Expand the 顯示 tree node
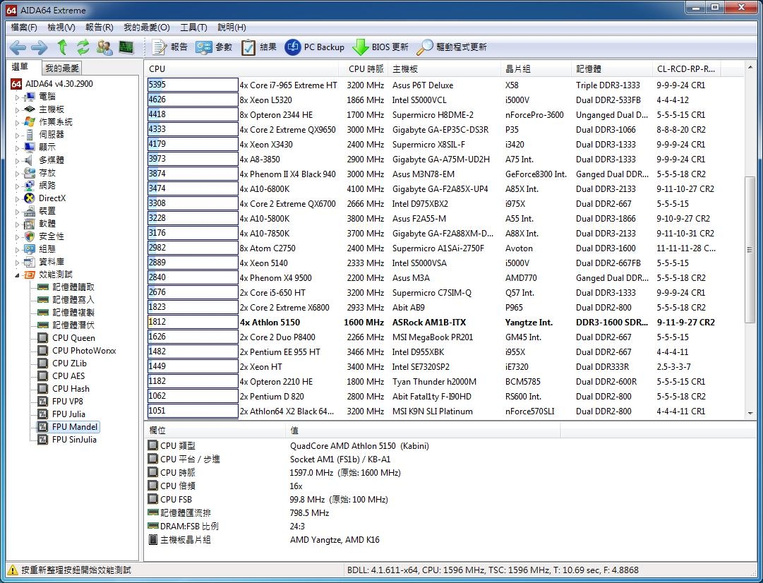This screenshot has width=763, height=583. click(17, 148)
